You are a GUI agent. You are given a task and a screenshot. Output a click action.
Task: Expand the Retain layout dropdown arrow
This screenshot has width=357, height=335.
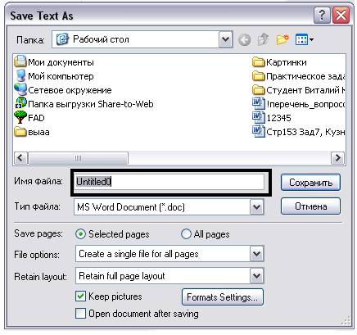coord(256,276)
